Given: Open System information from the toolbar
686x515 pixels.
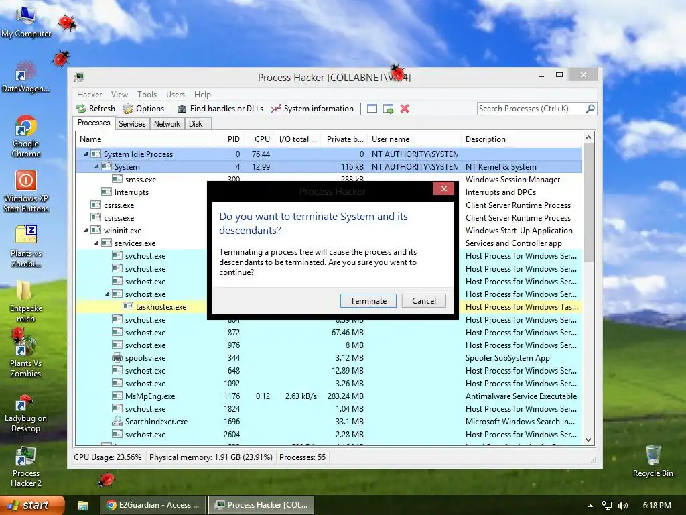Looking at the screenshot, I should 312,109.
